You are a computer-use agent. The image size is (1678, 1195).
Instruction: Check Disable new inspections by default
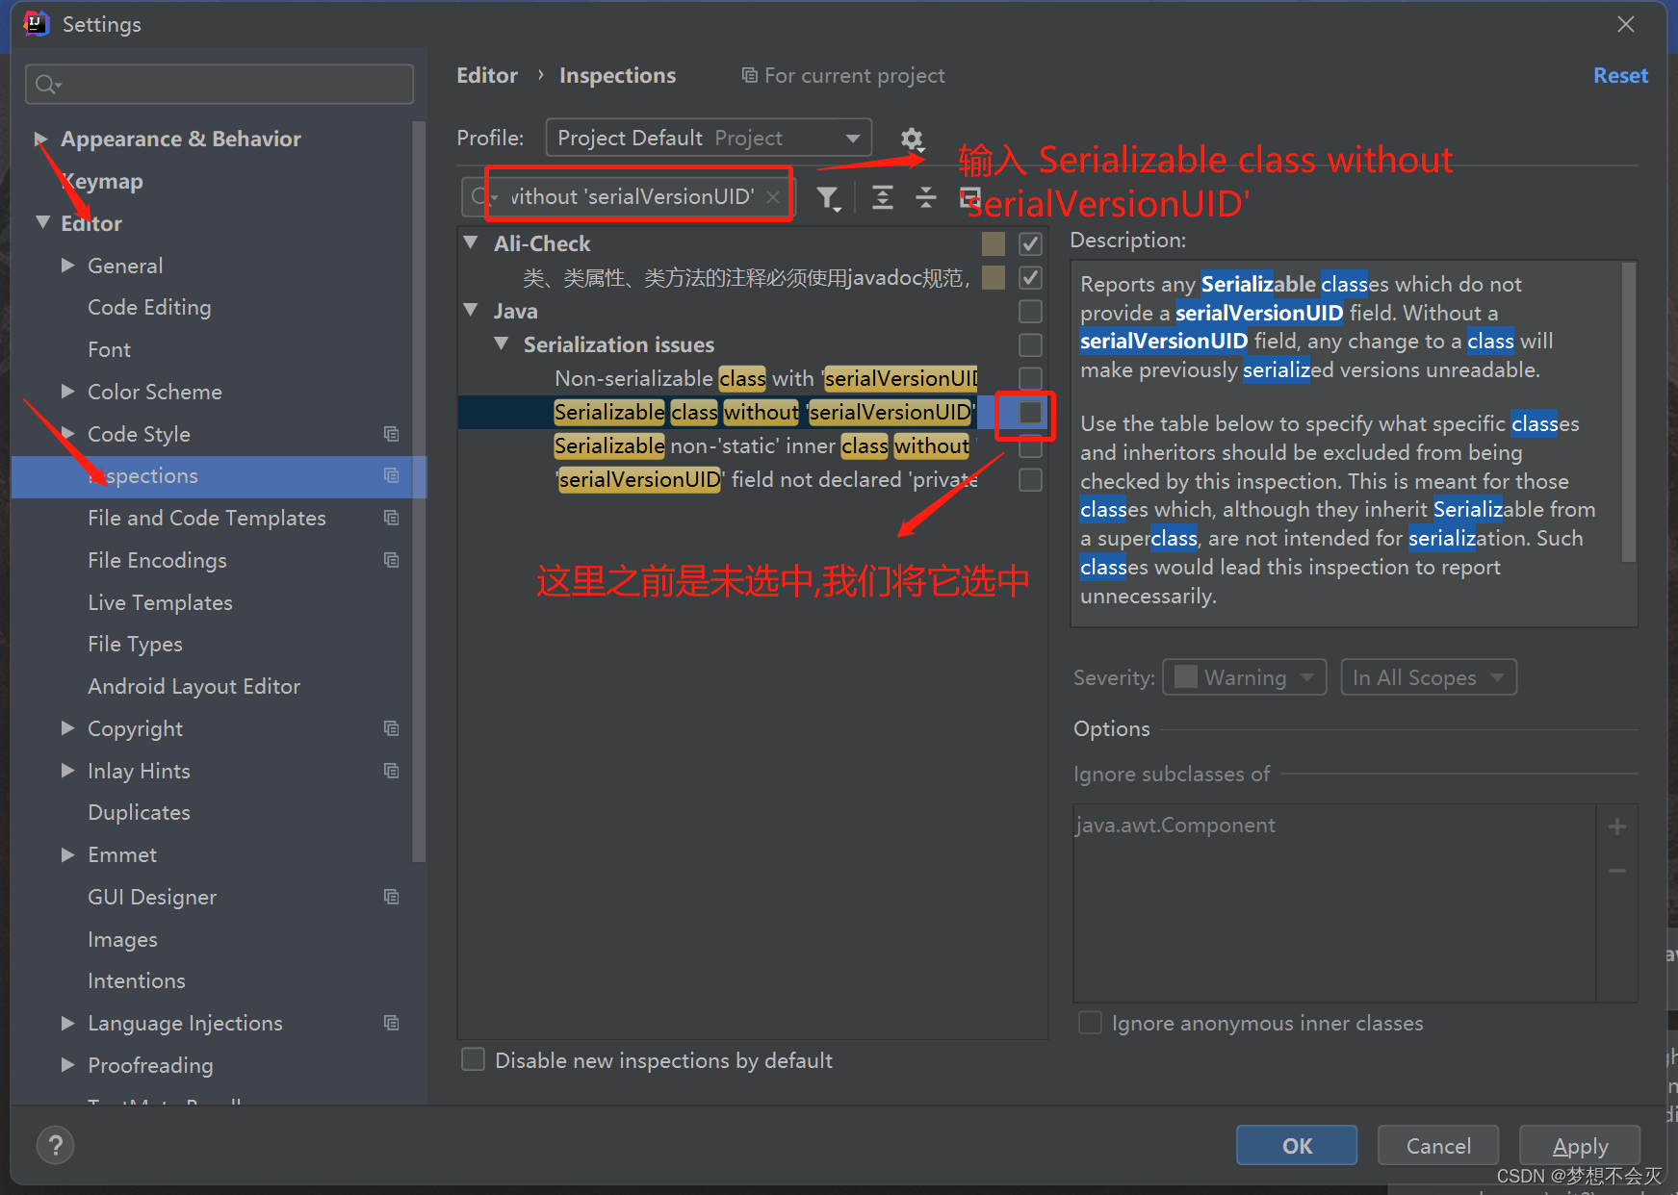(473, 1059)
